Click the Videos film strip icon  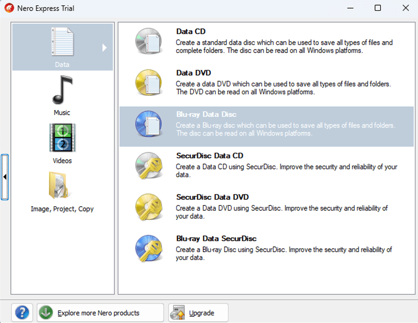[x=62, y=138]
